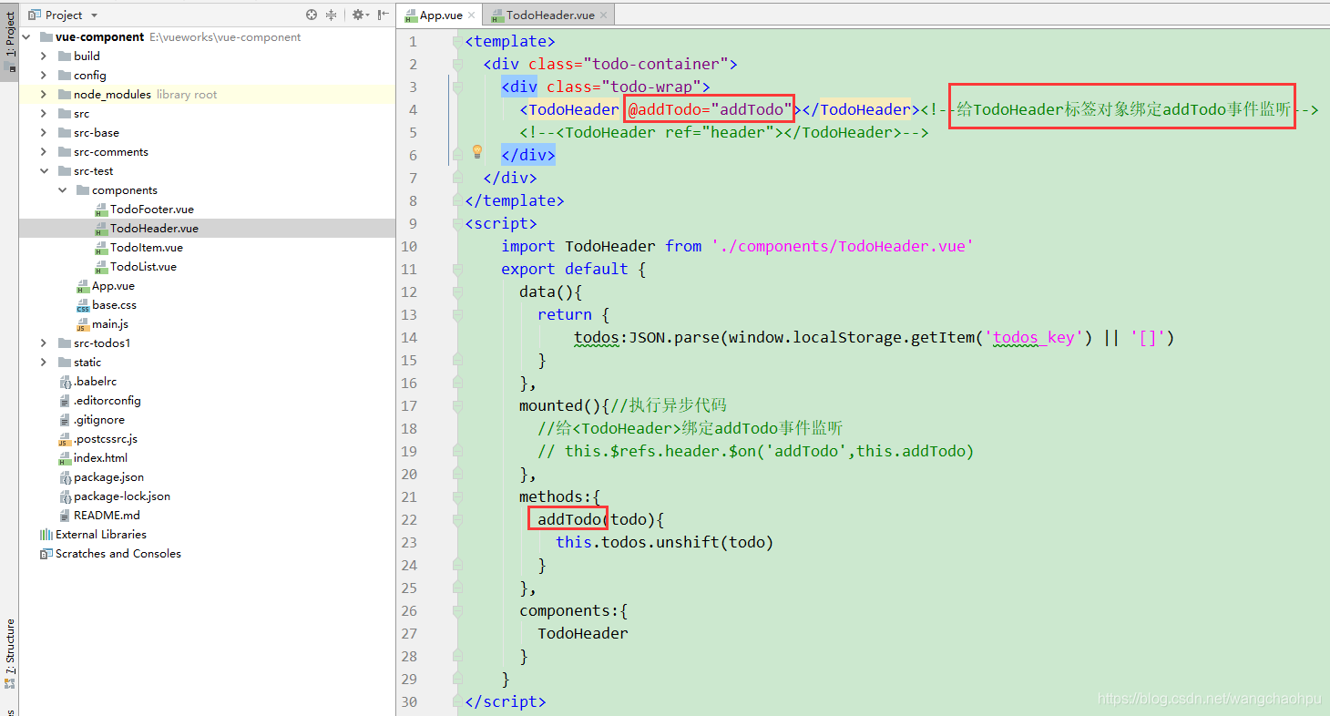
Task: Close the TodoHeader.vue editor tab
Action: (x=603, y=15)
